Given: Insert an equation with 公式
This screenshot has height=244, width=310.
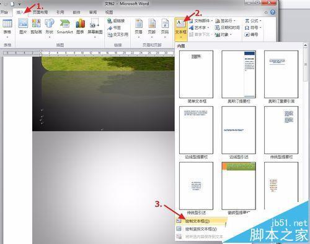Looking at the screenshot, I should click(x=253, y=21).
